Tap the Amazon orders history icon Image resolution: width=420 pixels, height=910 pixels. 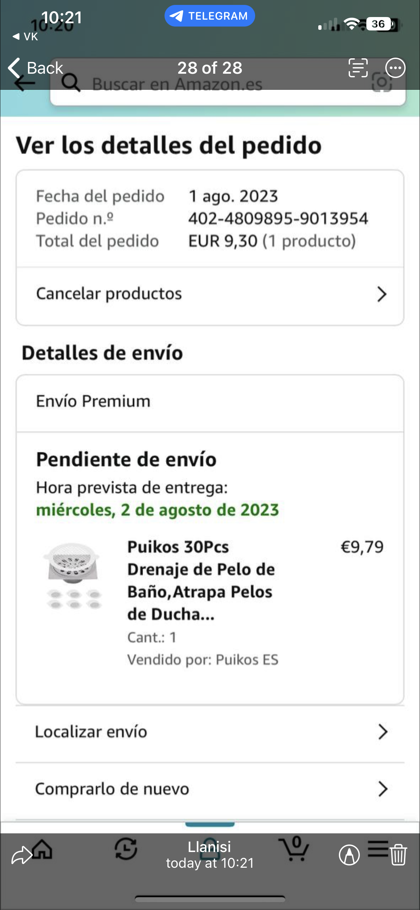coord(126,849)
